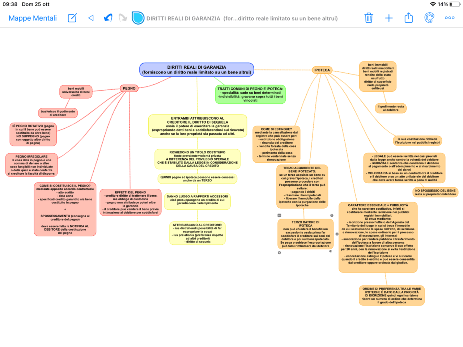The image size is (463, 347).
Task: Collapse the TERZO DATORE branch with the arrow handle
Action: pos(330,251)
